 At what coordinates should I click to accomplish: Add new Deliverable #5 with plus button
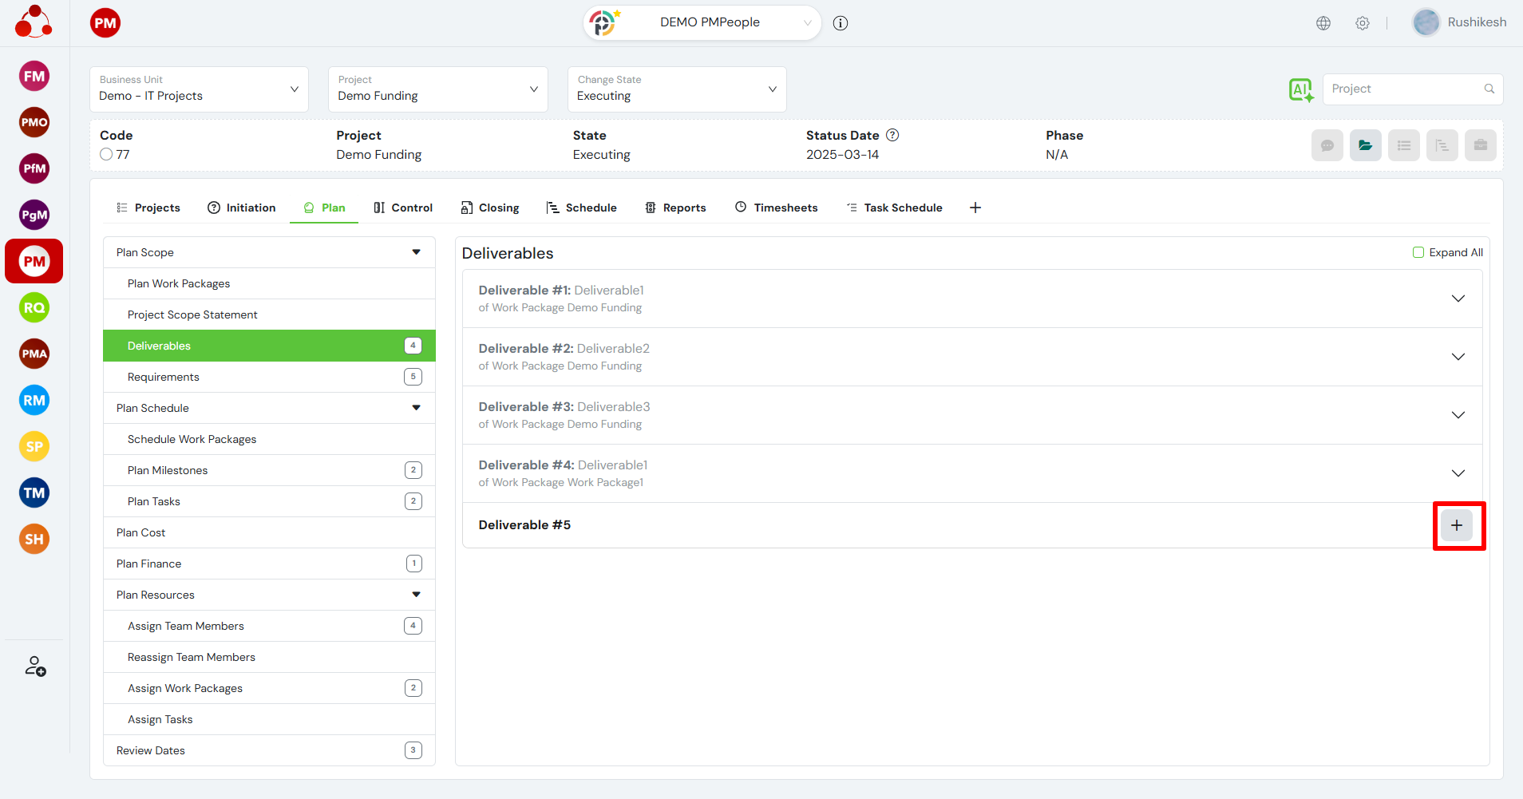click(1457, 525)
